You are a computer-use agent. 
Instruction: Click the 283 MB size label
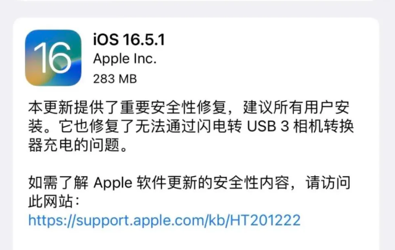coord(115,79)
